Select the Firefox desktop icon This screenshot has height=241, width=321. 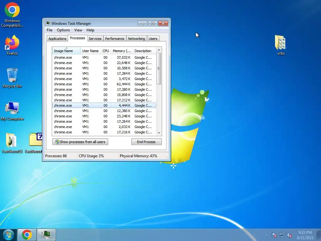click(12, 45)
